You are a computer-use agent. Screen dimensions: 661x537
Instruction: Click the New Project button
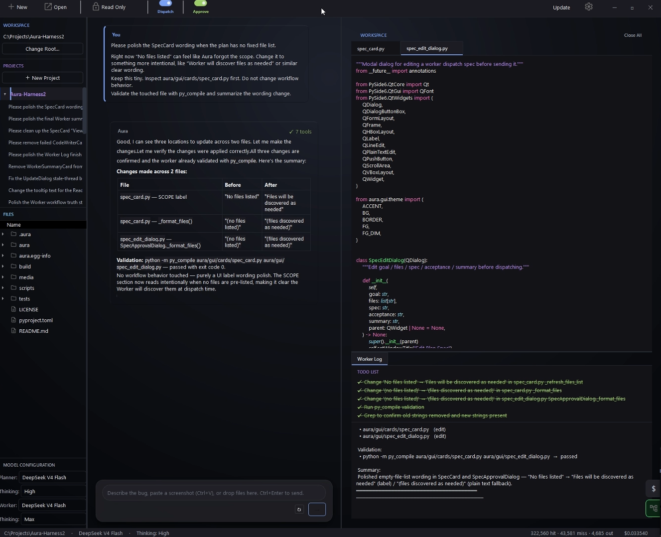click(42, 78)
